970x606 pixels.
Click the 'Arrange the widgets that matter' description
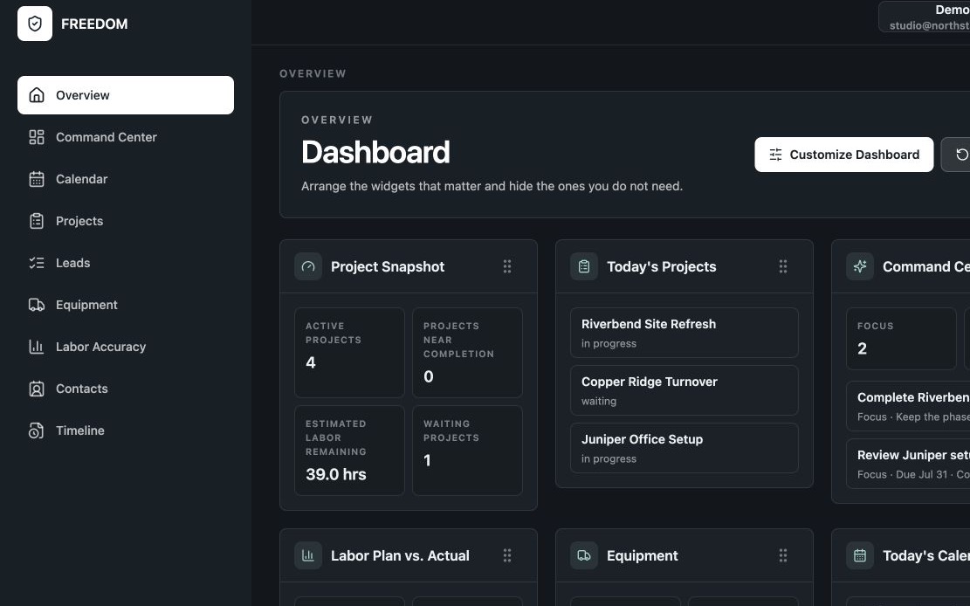pos(492,186)
